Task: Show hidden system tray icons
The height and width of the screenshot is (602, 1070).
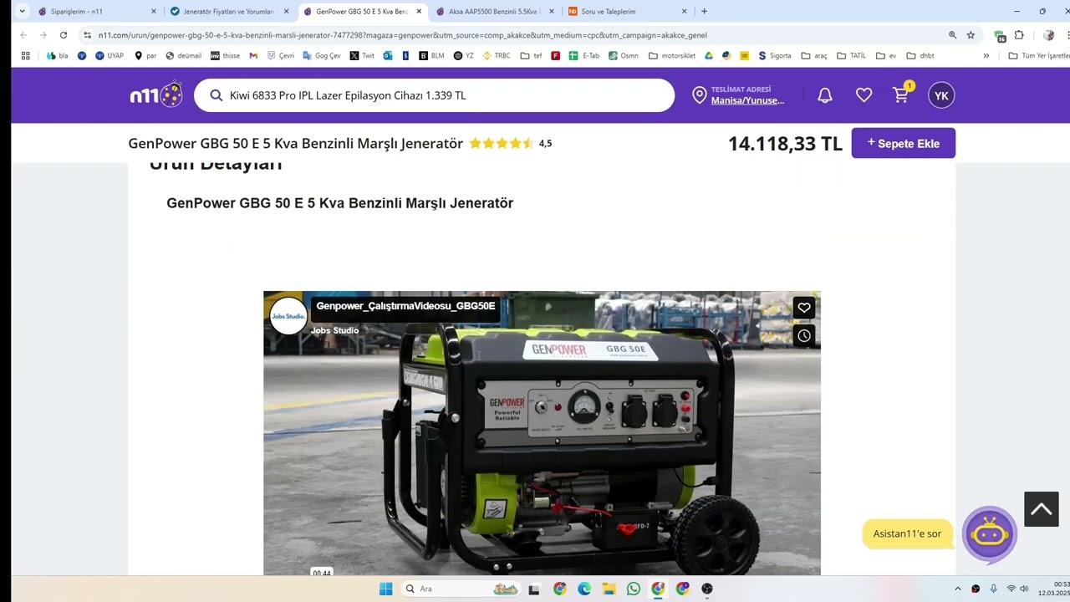Action: click(x=957, y=589)
